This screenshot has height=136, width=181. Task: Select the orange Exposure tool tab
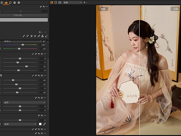coord(6,2)
